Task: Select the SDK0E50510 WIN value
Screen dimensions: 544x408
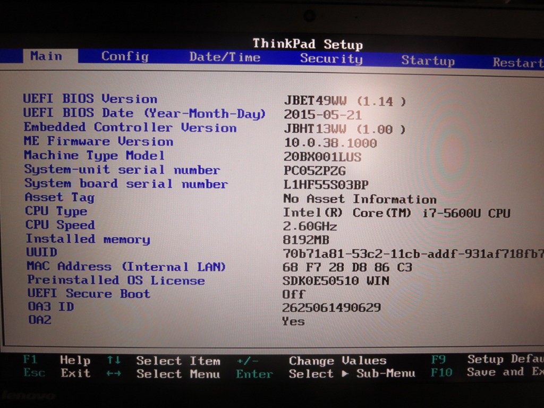Action: tap(336, 280)
